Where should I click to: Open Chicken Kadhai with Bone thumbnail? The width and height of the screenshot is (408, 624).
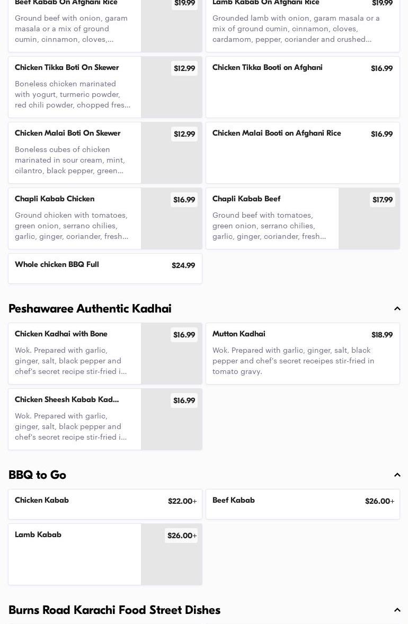(171, 354)
